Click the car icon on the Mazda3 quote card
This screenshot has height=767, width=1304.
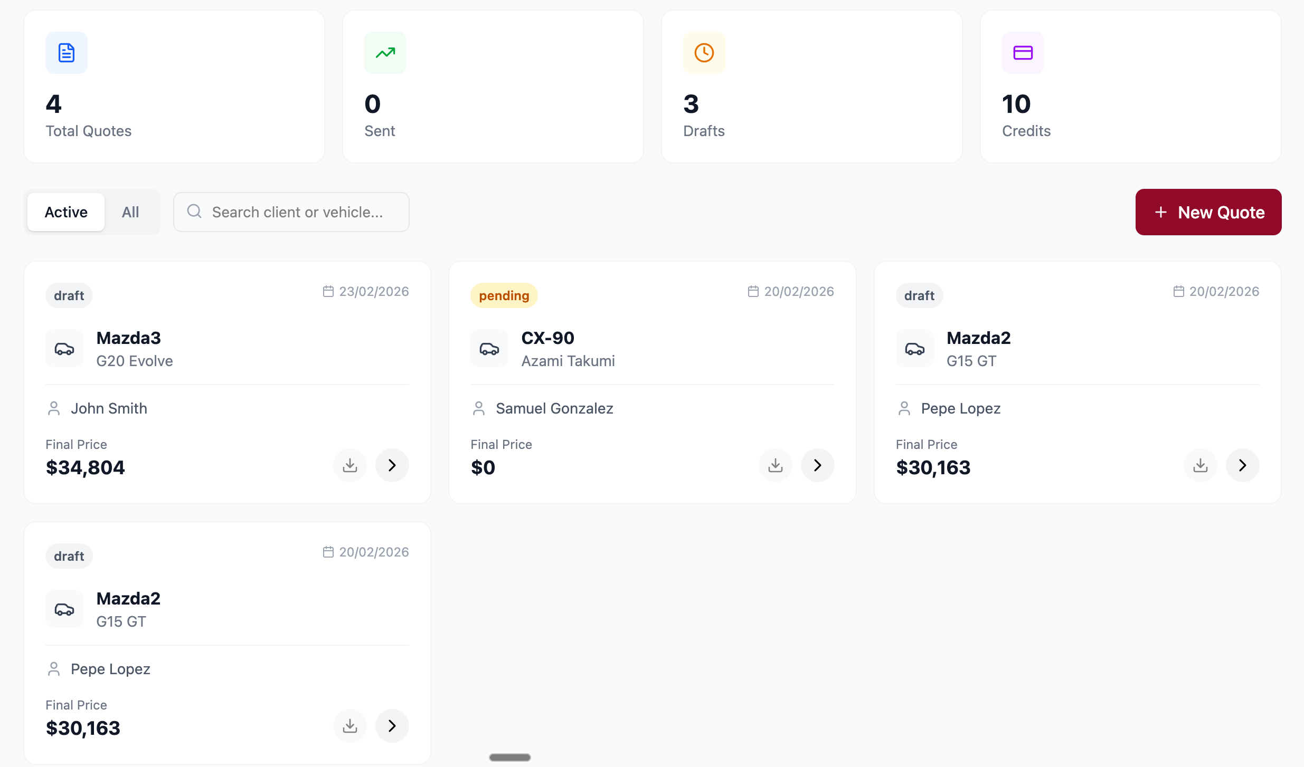tap(64, 348)
